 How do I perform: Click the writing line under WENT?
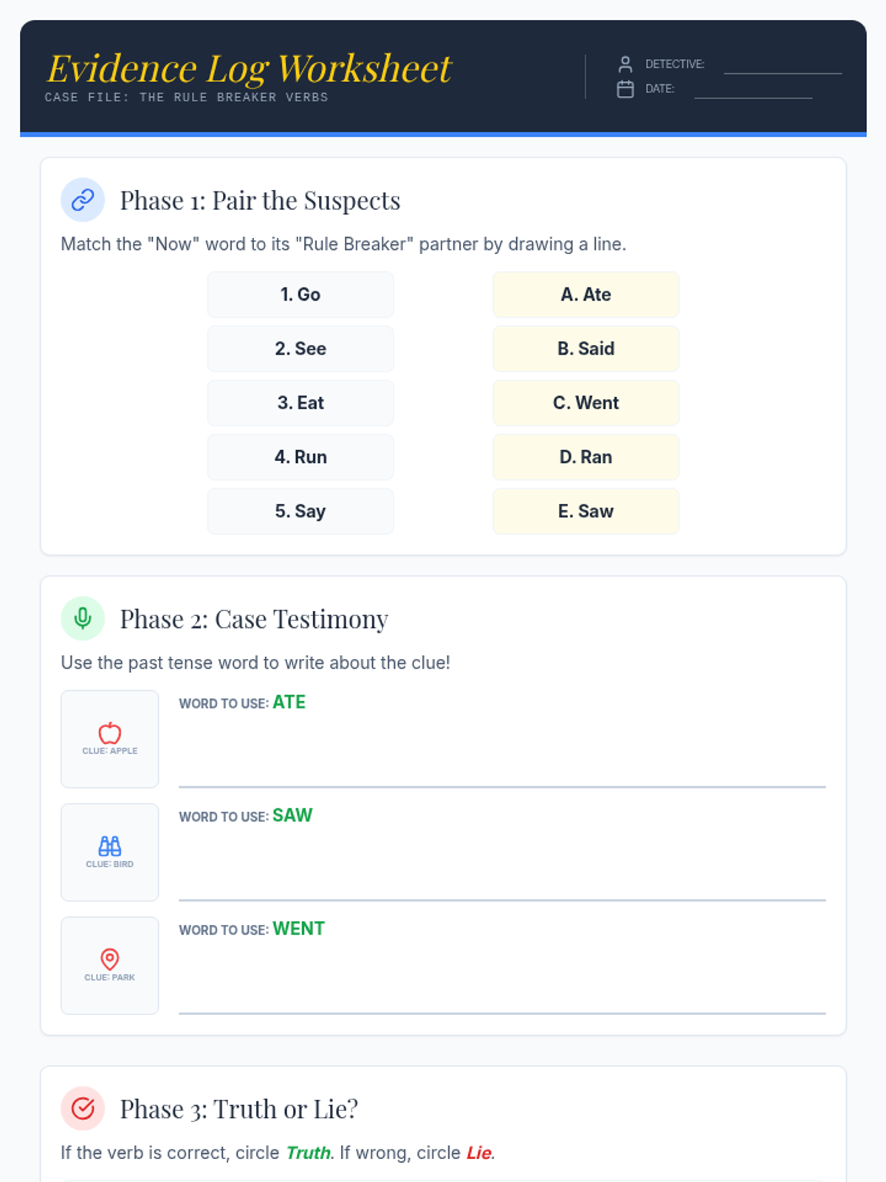502,1013
